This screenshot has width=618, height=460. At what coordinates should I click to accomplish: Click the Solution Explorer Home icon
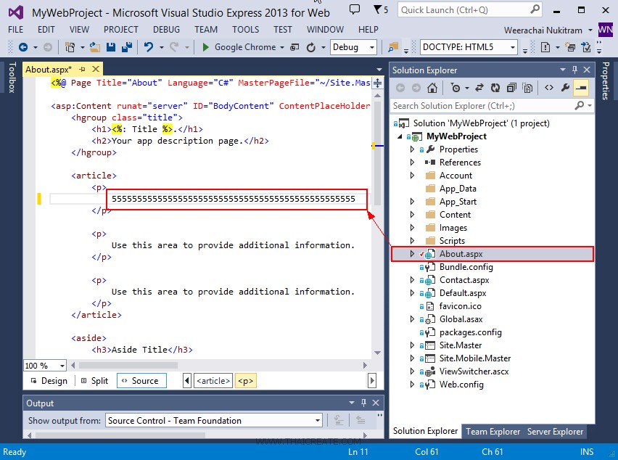[x=432, y=88]
